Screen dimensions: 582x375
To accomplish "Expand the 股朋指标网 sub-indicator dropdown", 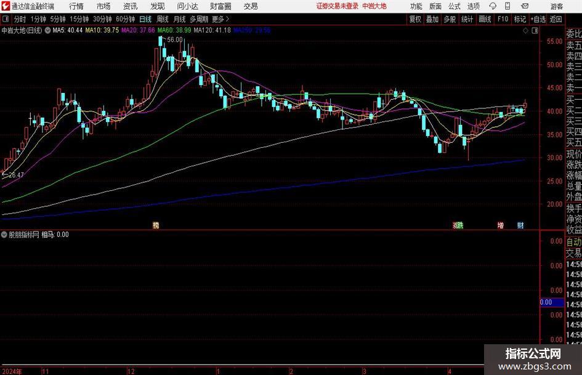I will click(x=4, y=235).
